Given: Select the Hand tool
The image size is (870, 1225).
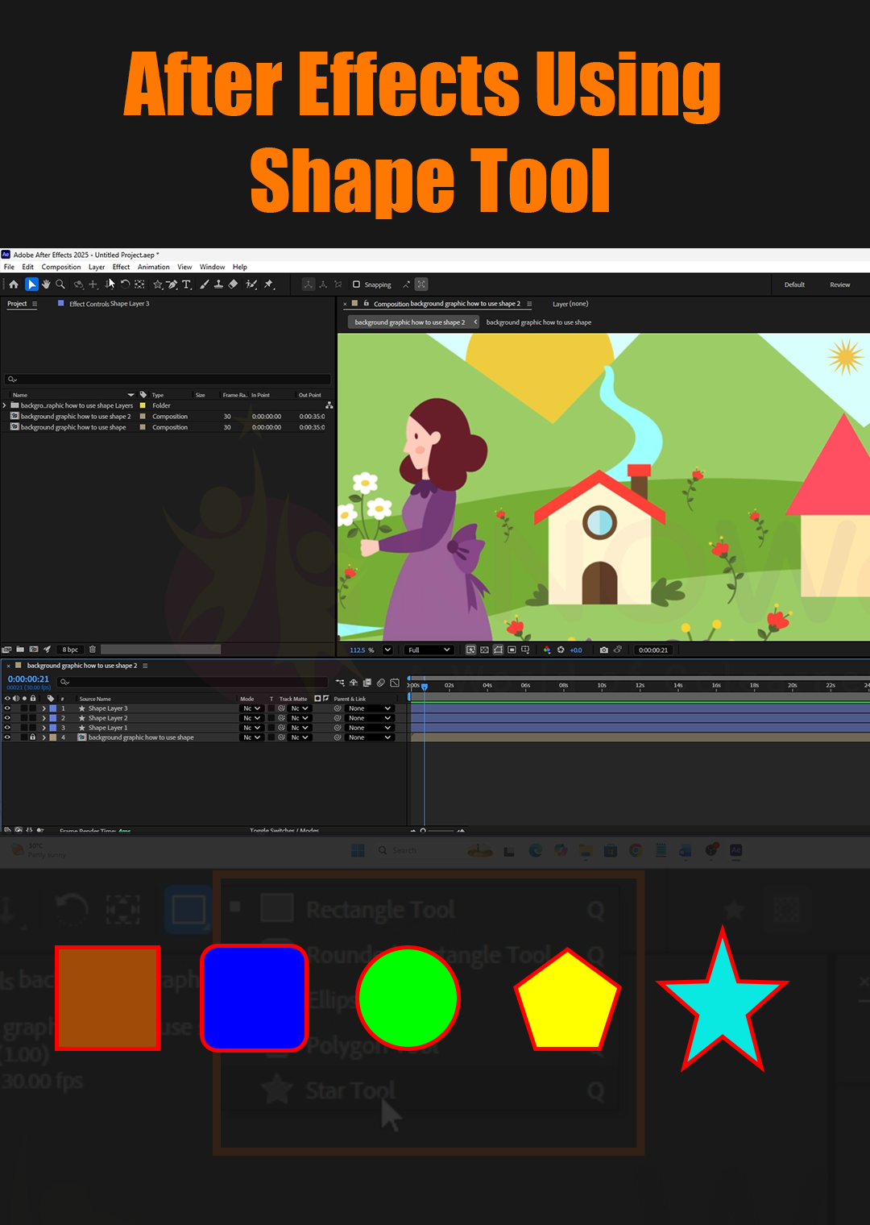Looking at the screenshot, I should pyautogui.click(x=46, y=284).
